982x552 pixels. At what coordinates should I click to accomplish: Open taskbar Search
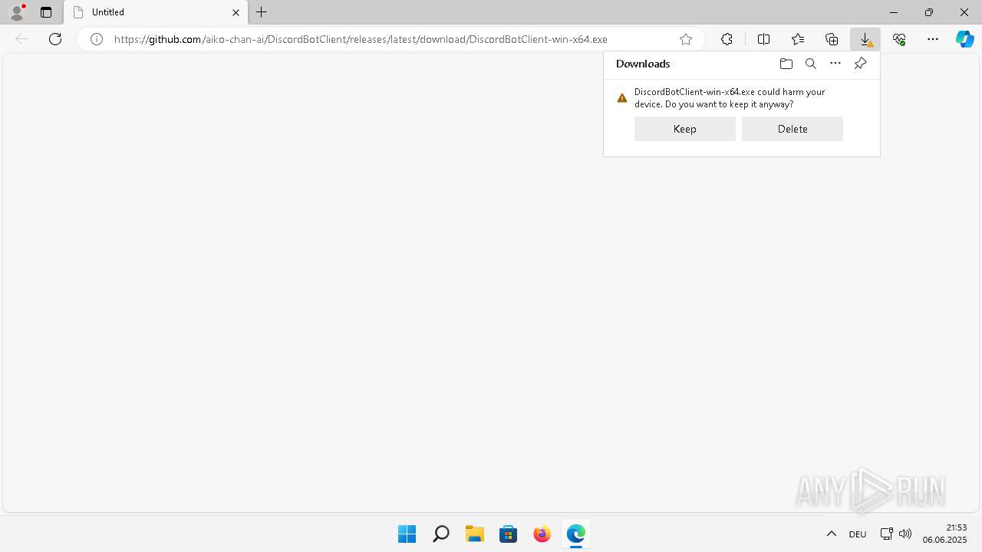(440, 534)
